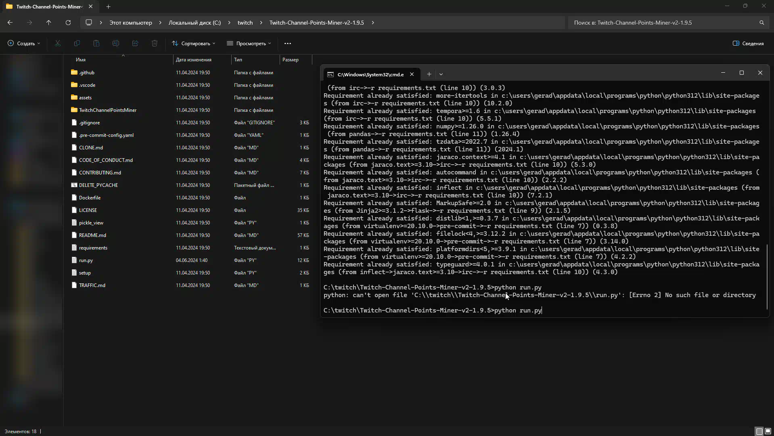The height and width of the screenshot is (436, 774).
Task: Select the DELETE_PYCACHE batch file icon
Action: click(x=74, y=185)
